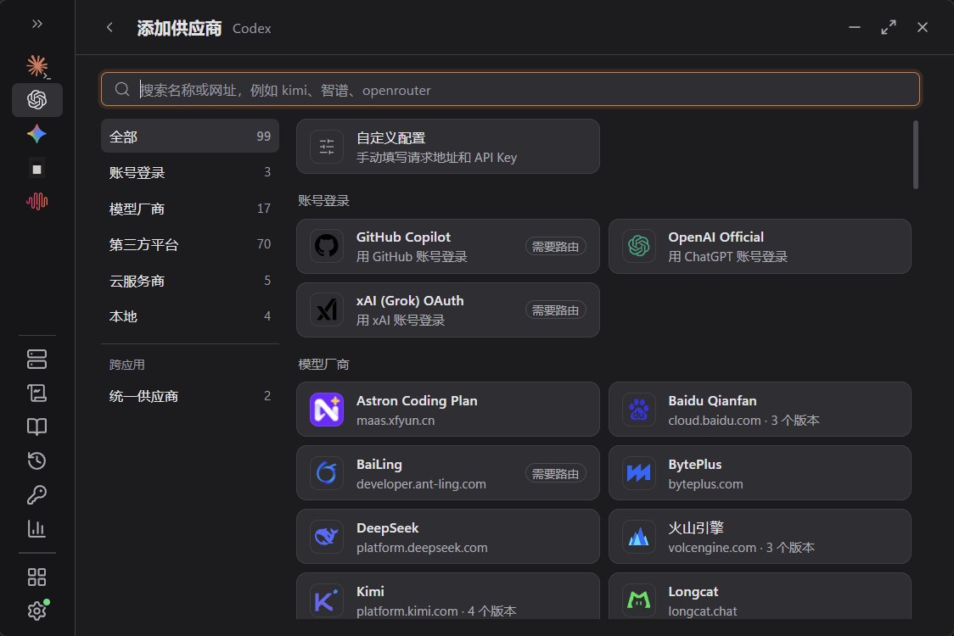Open the scroll document icon in sidebar

point(37,393)
